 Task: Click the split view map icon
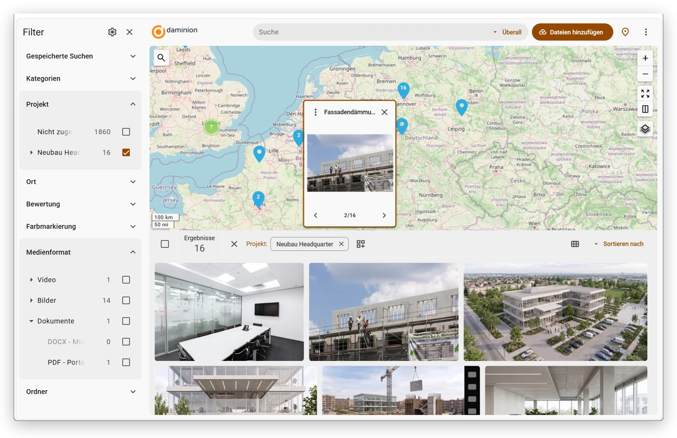point(645,109)
